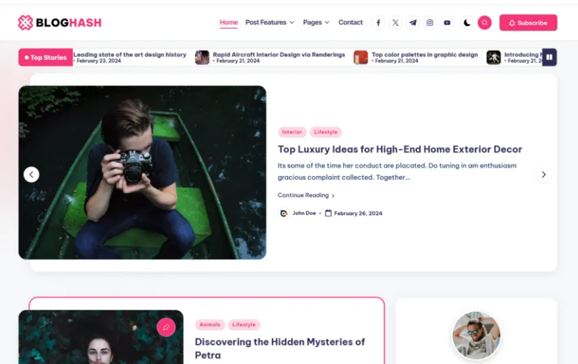Open 'Leading state of the art design history' story
Viewport: 578px width, 364px height.
tap(130, 54)
